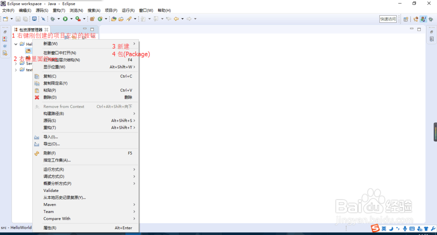The width and height of the screenshot is (437, 235).
Task: Click the Save All toolbar icon
Action: tap(25, 19)
